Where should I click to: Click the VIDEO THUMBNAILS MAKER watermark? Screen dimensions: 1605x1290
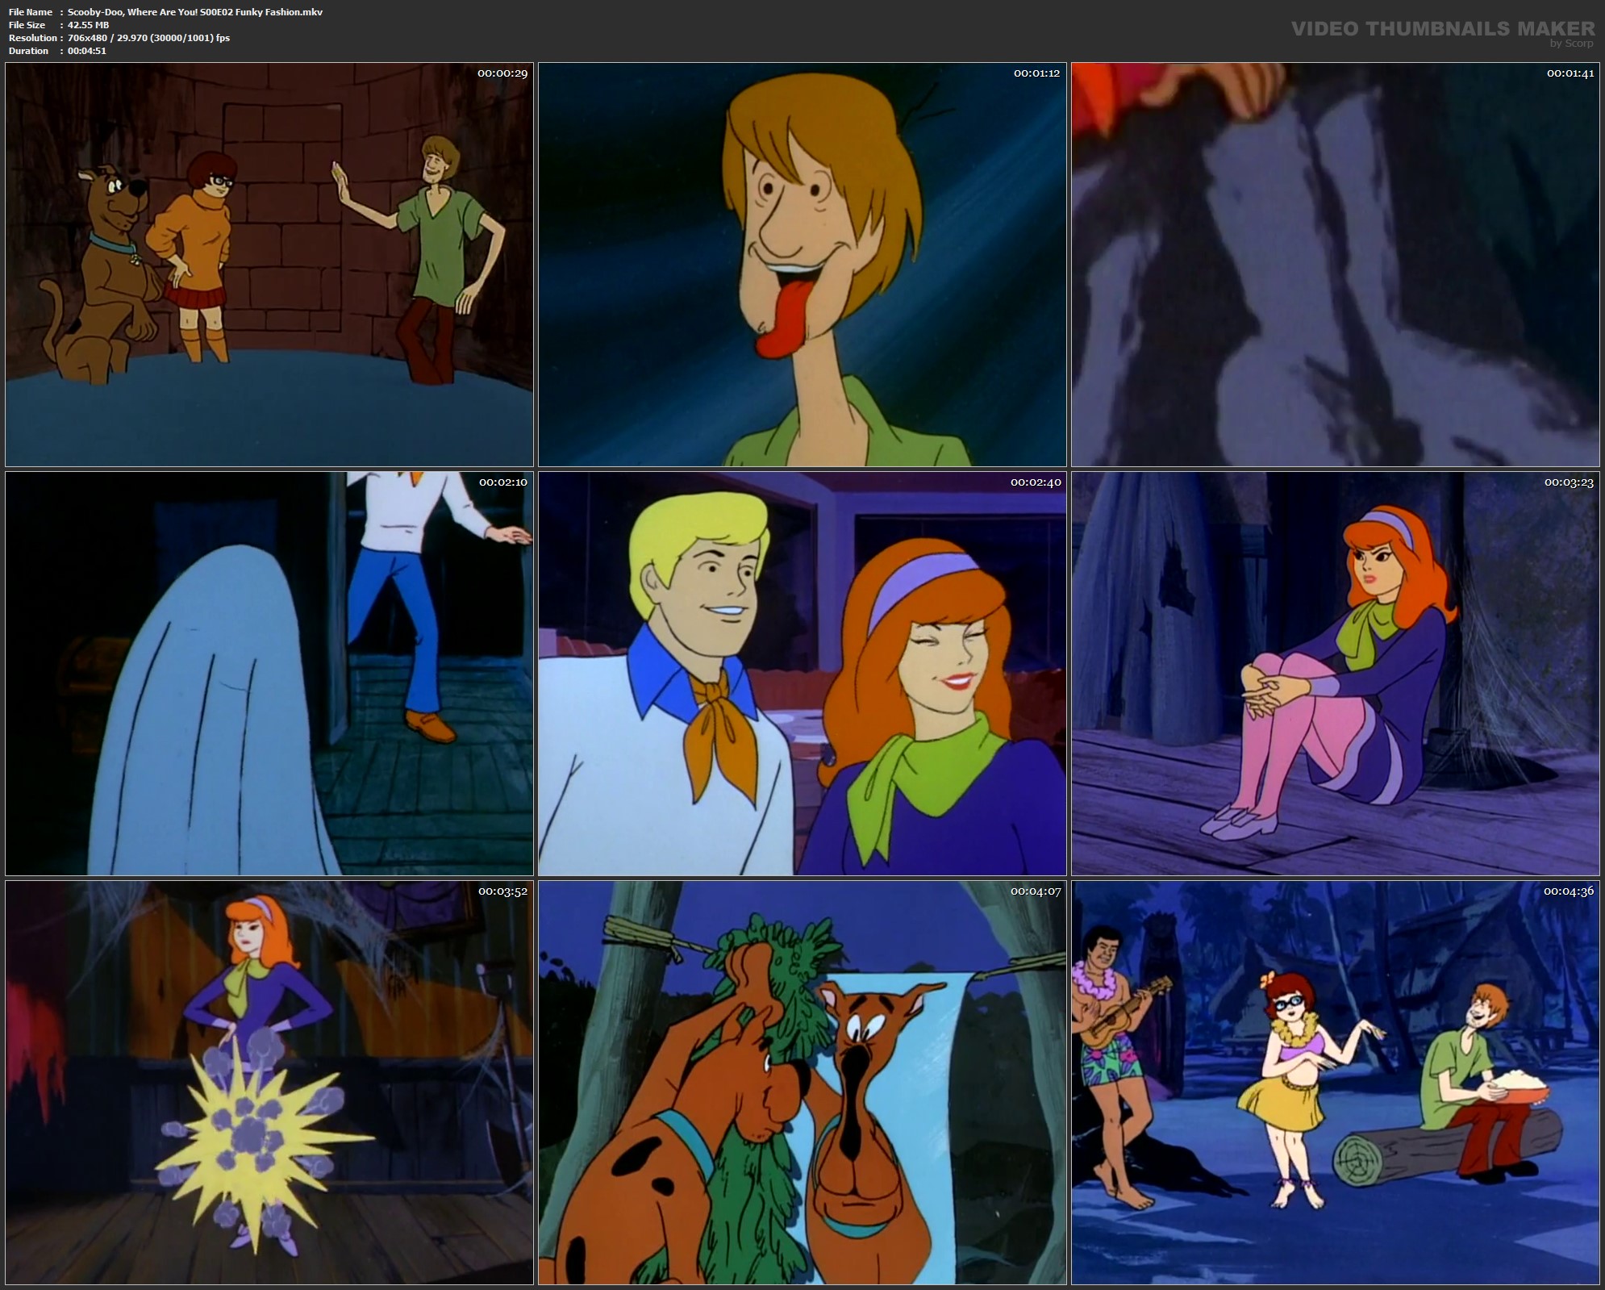pyautogui.click(x=1442, y=30)
